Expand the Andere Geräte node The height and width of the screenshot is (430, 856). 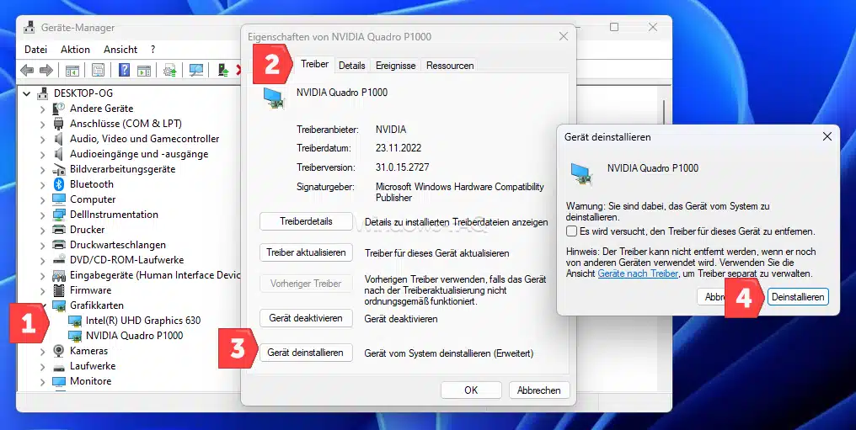point(43,109)
